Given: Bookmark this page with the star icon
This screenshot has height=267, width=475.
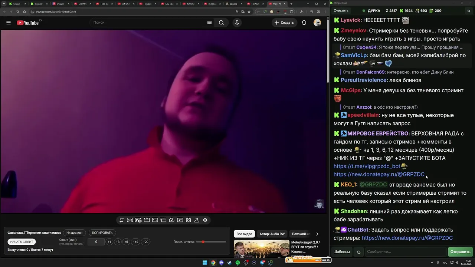Looking at the screenshot, I should 249,11.
